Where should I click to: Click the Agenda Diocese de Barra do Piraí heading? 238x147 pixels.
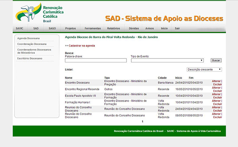pyautogui.click(x=111, y=37)
